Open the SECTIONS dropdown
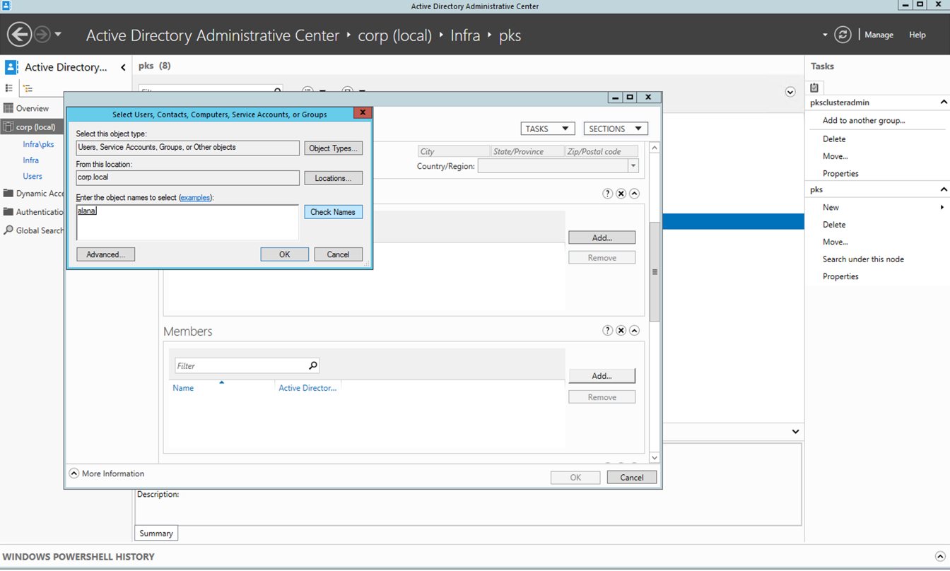Image resolution: width=950 pixels, height=571 pixels. click(616, 129)
